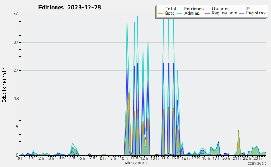Select the Usuarios legend entry

point(217,9)
